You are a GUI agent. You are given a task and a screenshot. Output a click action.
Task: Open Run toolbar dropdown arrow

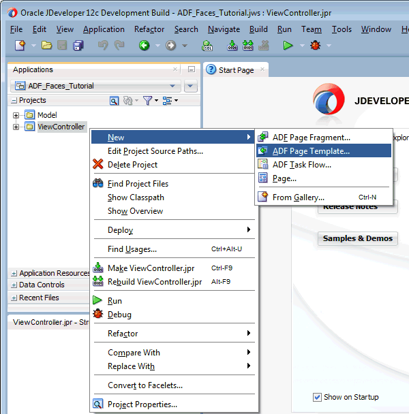pyautogui.click(x=302, y=46)
